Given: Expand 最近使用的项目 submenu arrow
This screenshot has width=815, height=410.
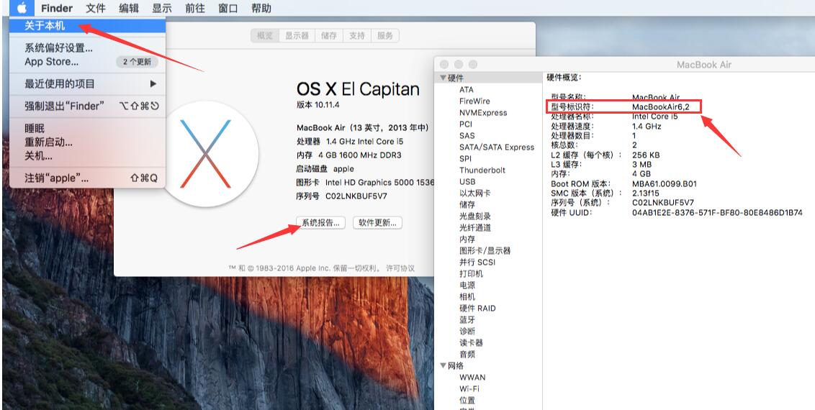Looking at the screenshot, I should click(153, 84).
